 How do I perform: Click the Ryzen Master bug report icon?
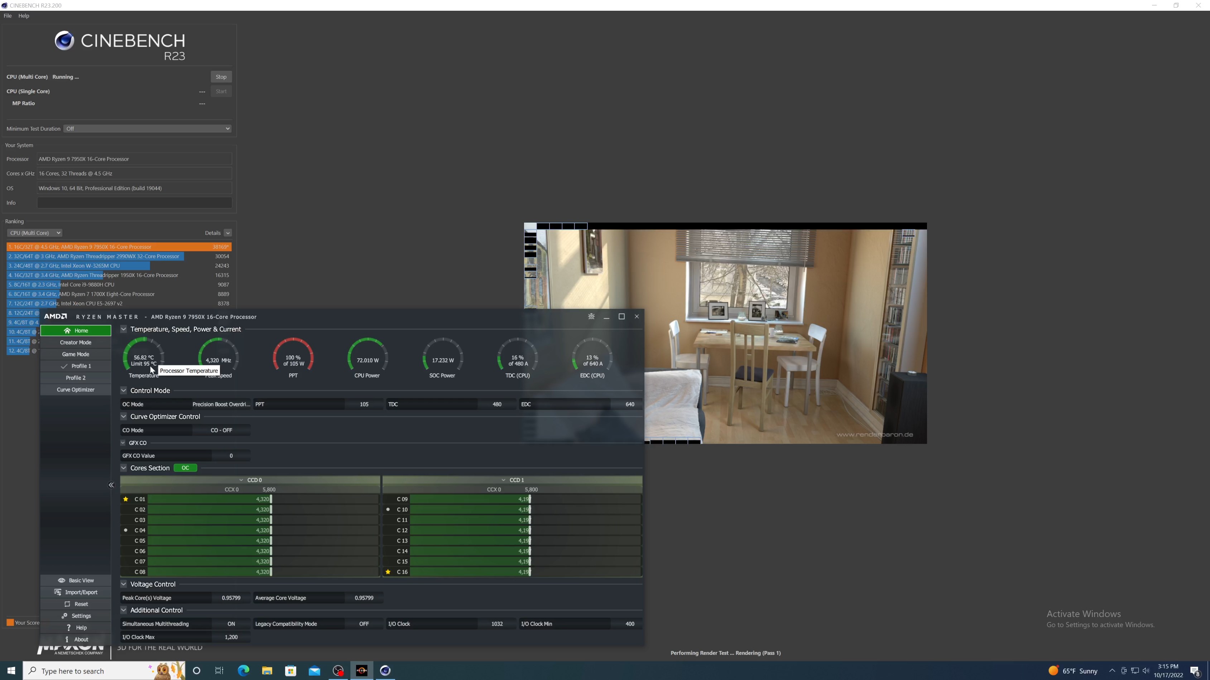591,316
